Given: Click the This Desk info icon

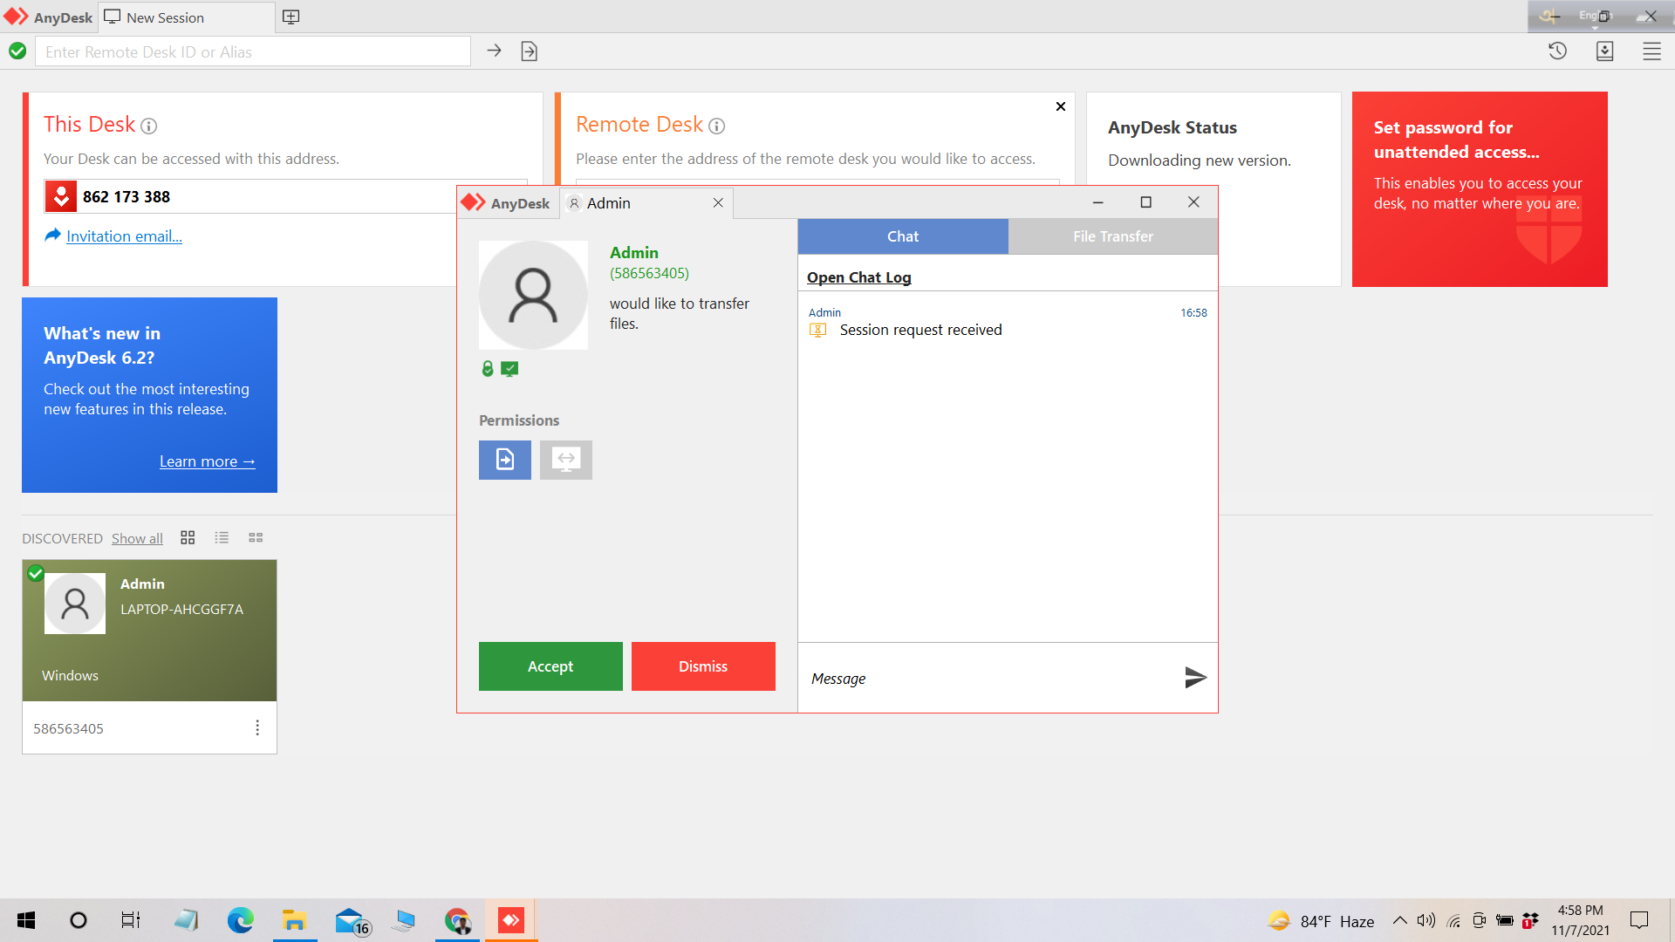Looking at the screenshot, I should point(149,126).
